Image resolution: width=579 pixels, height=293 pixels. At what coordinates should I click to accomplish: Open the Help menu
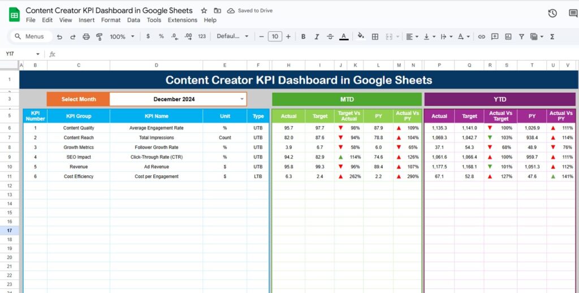coord(210,20)
